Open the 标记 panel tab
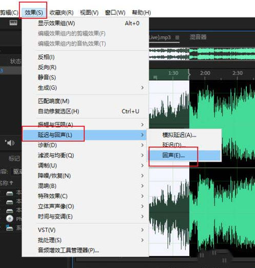The height and width of the screenshot is (268, 255). tap(14, 159)
